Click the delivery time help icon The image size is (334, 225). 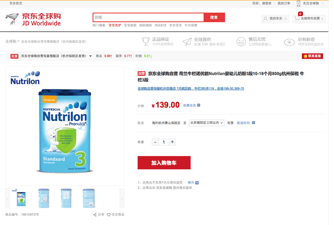click(253, 123)
